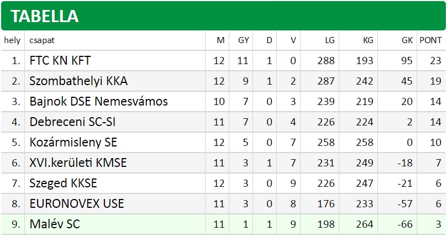
Task: Sort by the GK column header
Action: click(x=407, y=40)
